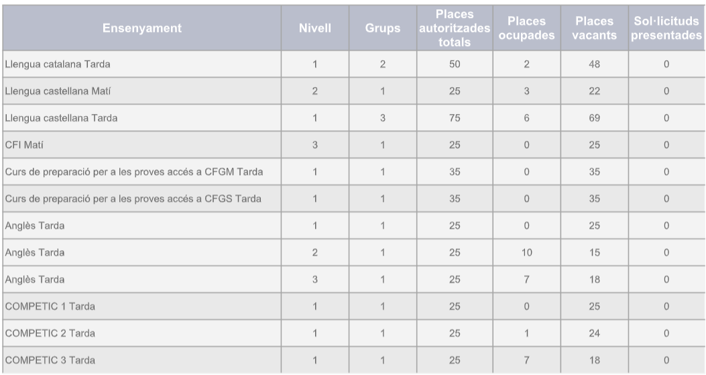Select the CFGS Tarda preparation course
The image size is (706, 375).
click(133, 199)
